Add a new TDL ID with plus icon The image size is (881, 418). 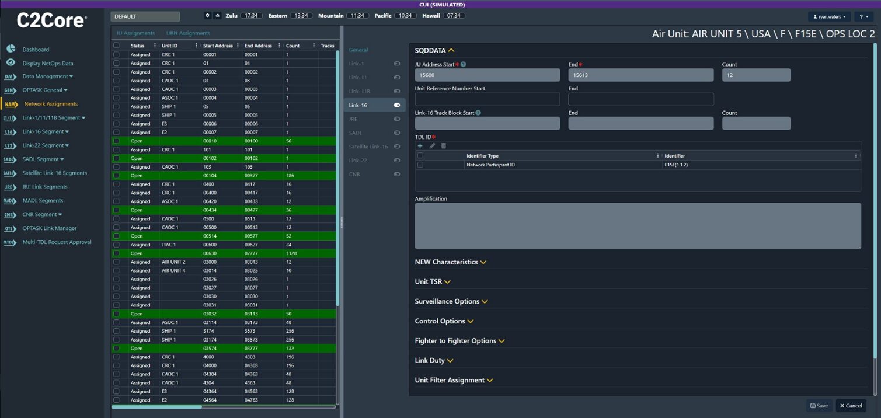(420, 146)
